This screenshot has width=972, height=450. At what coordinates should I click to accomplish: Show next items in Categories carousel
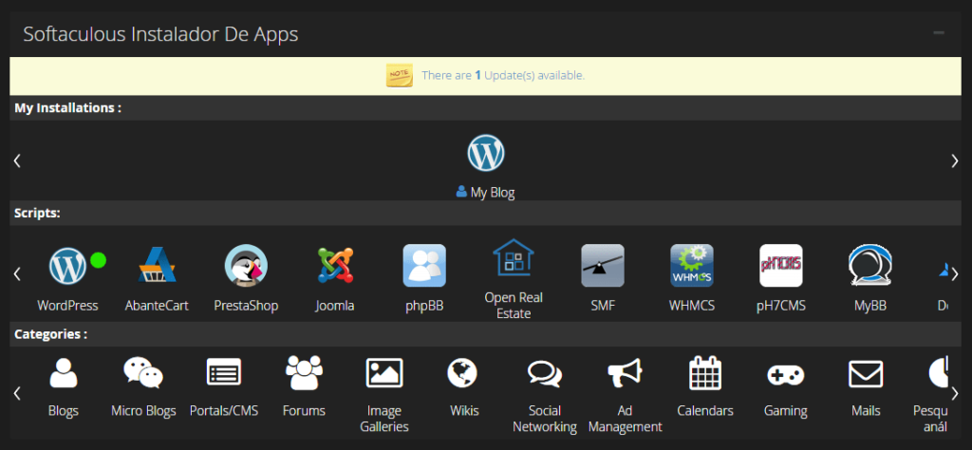pos(955,393)
